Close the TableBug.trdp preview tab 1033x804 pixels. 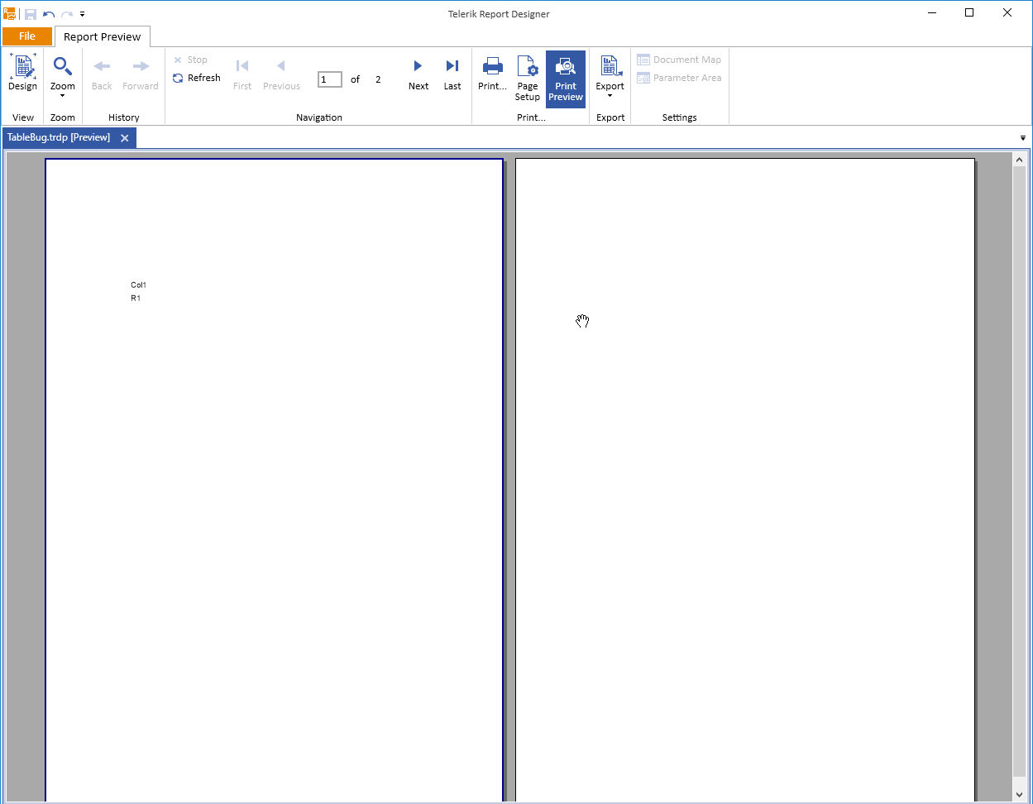click(125, 138)
